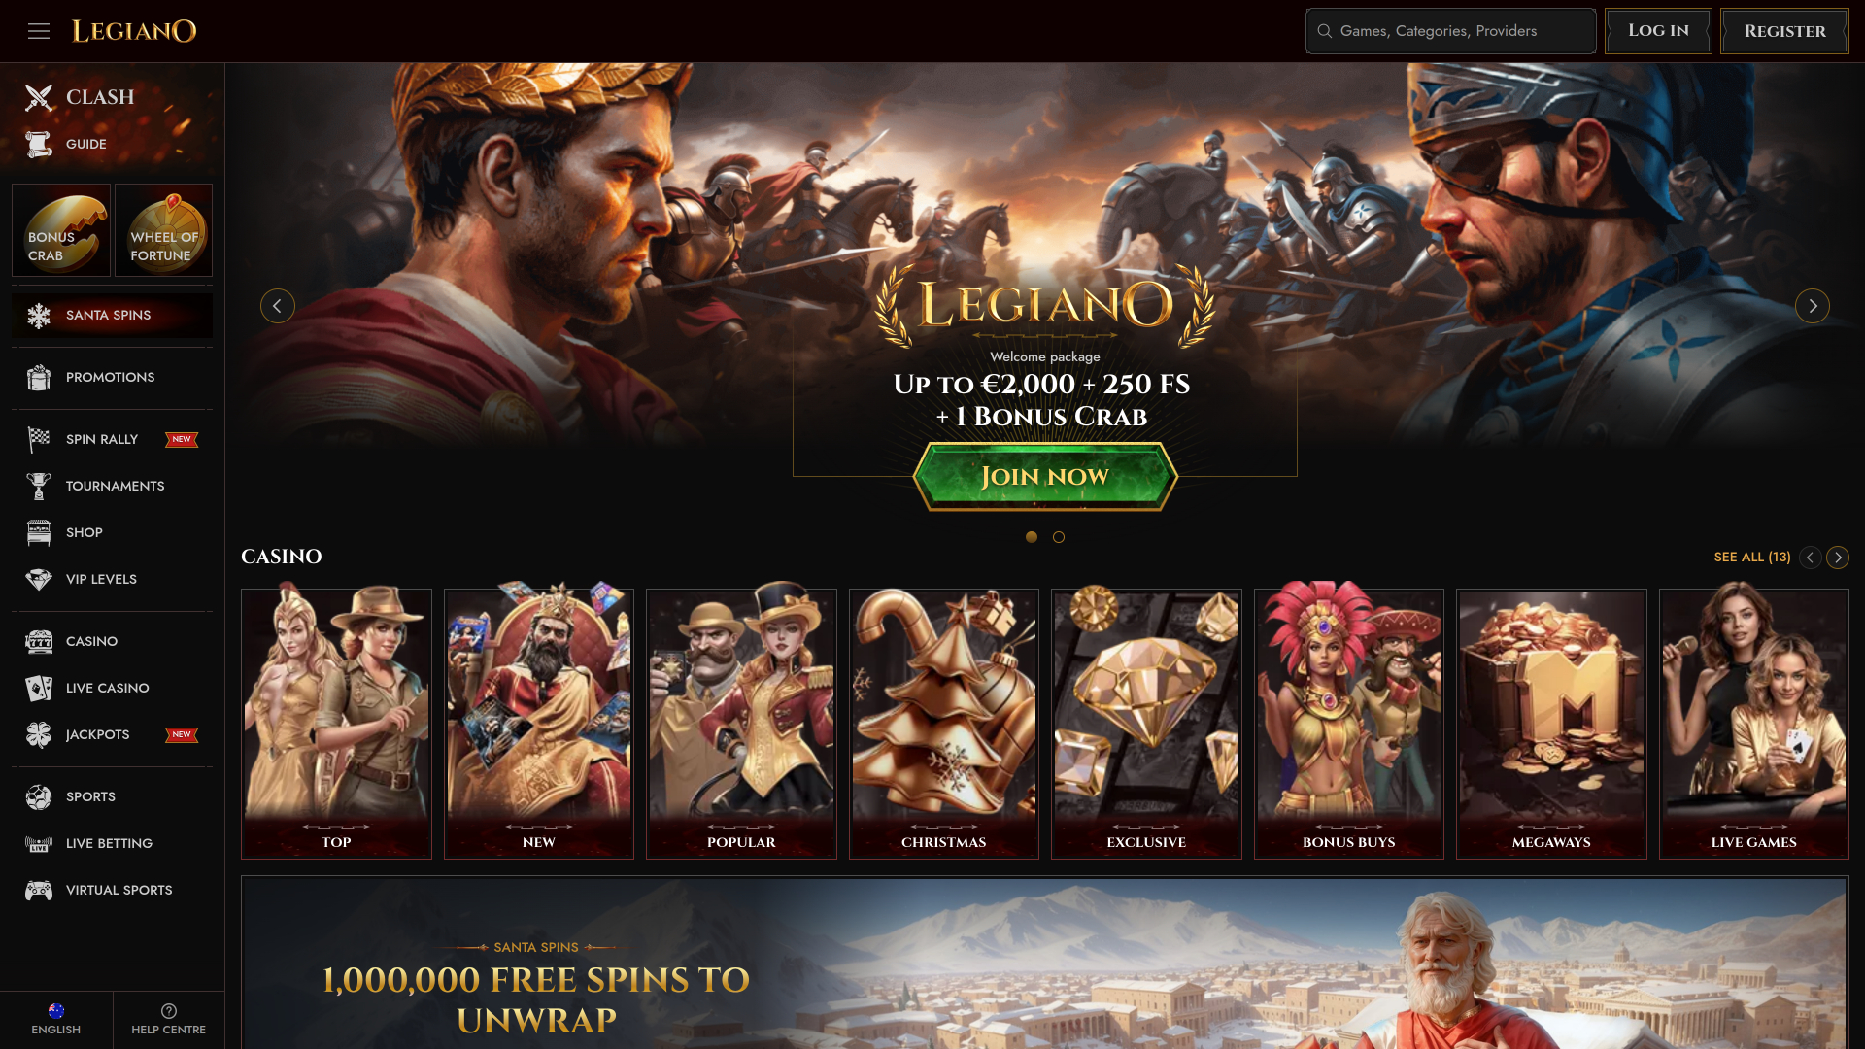
Task: Select the first banner slide dot
Action: pyautogui.click(x=1032, y=537)
